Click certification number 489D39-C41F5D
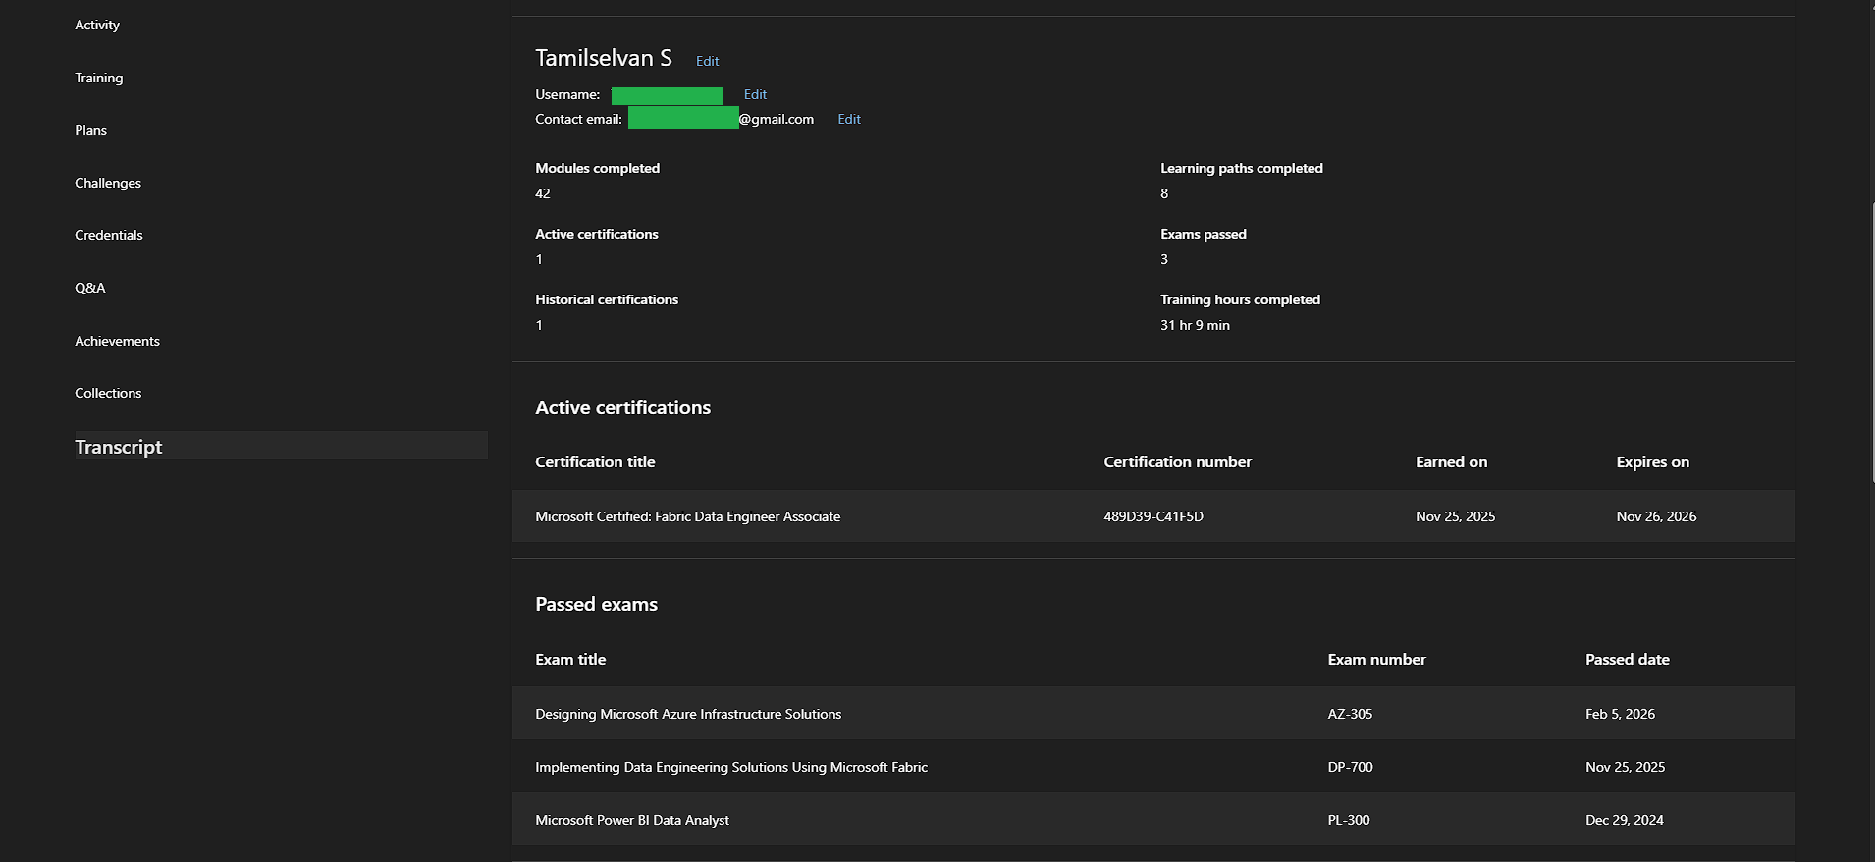This screenshot has height=862, width=1875. point(1153,516)
